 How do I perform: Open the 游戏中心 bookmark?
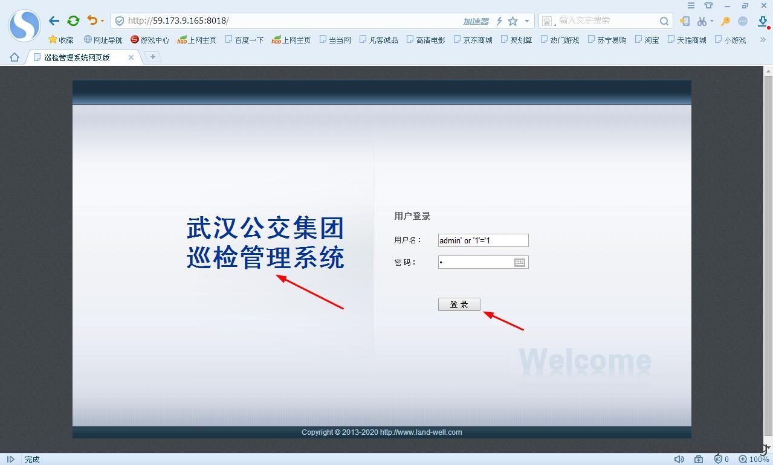tap(150, 40)
